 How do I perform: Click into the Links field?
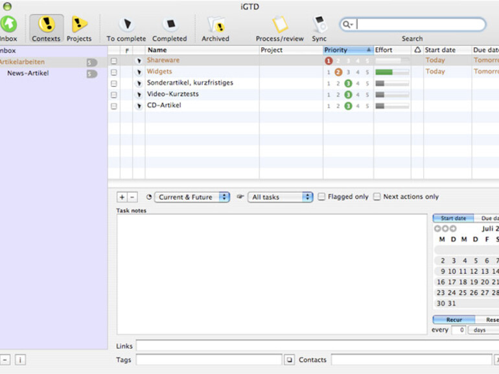pos(318,346)
